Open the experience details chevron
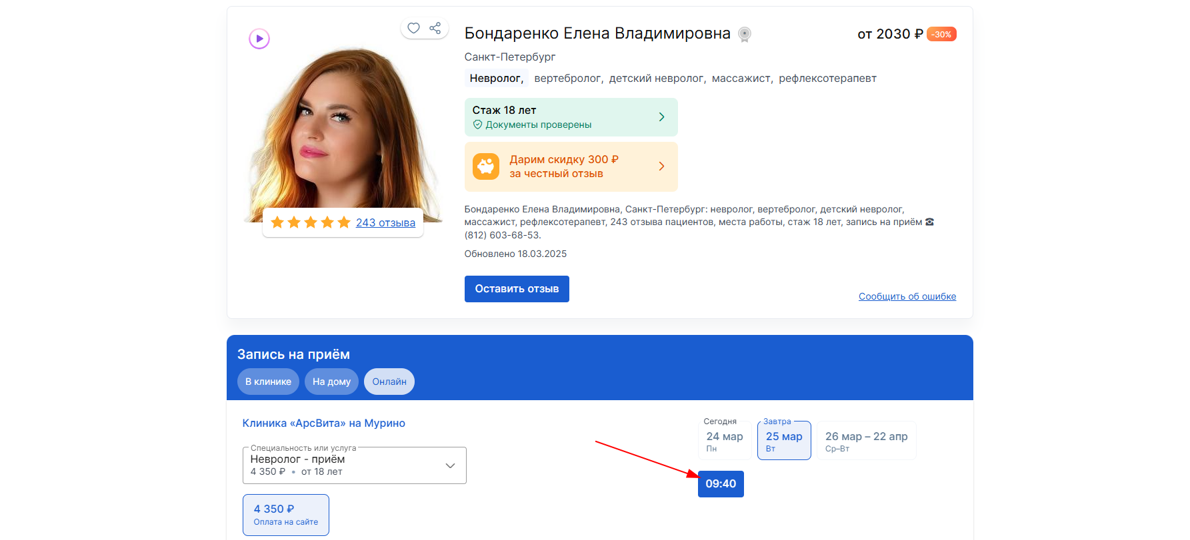 pos(661,117)
